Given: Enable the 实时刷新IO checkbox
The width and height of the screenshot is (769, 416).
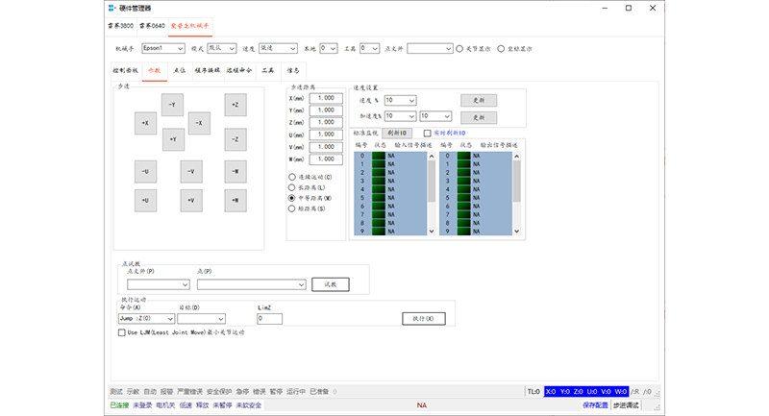Looking at the screenshot, I should pos(427,134).
